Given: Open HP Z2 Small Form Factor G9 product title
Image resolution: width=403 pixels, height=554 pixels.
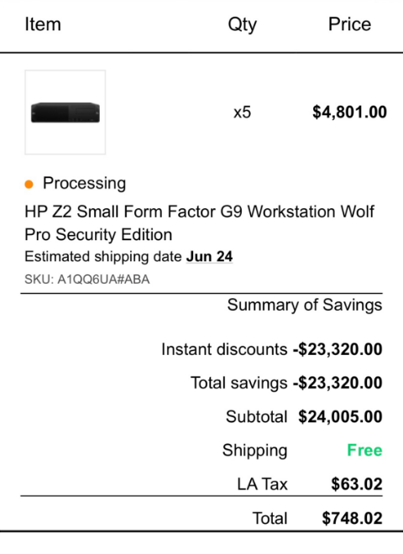Looking at the screenshot, I should coord(199,223).
